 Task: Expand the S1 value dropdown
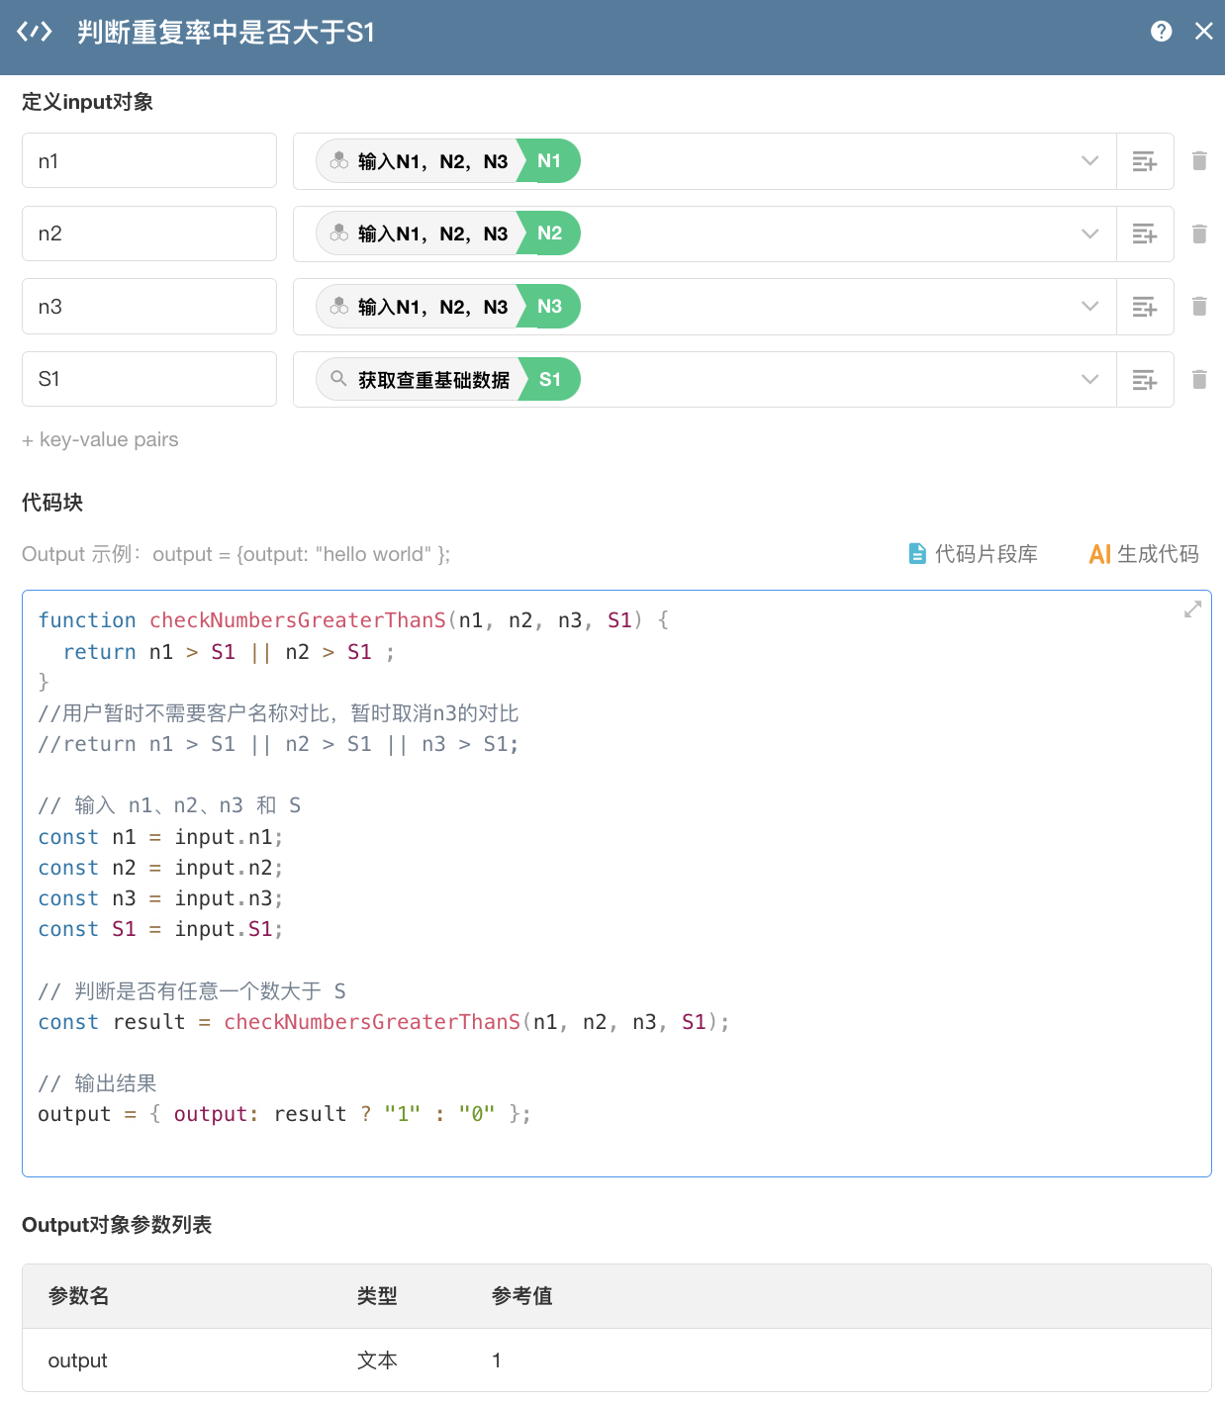1090,380
